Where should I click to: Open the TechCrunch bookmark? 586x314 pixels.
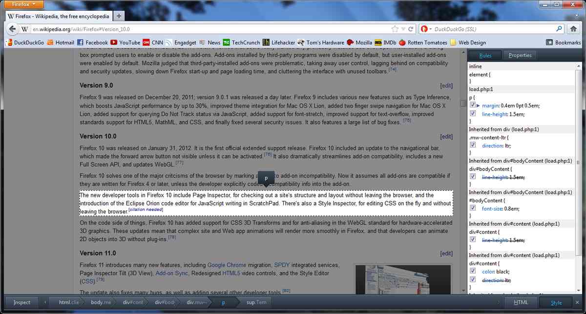(x=241, y=42)
